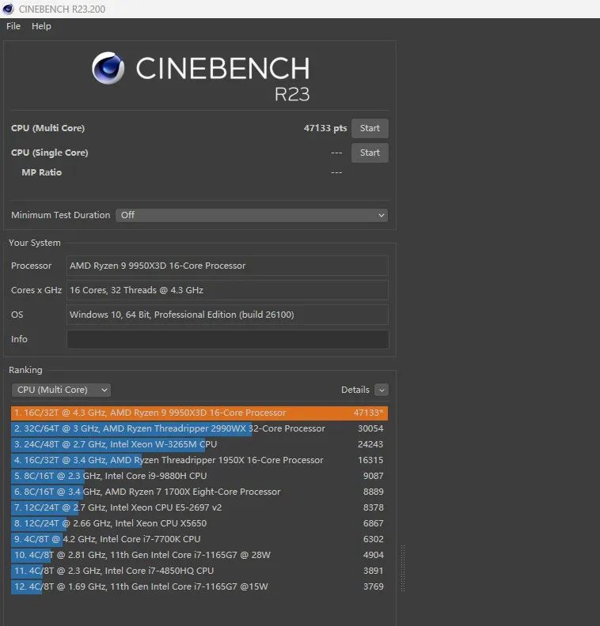Select ranking row i7-1165G7 @ 28W

(x=199, y=555)
